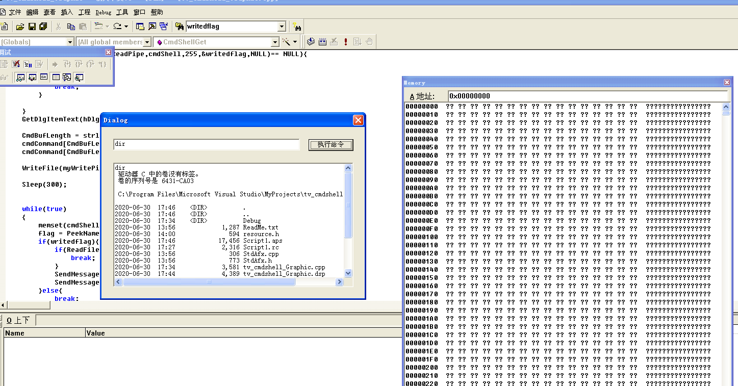Click the Open file folder icon
The width and height of the screenshot is (738, 386).
coord(20,27)
